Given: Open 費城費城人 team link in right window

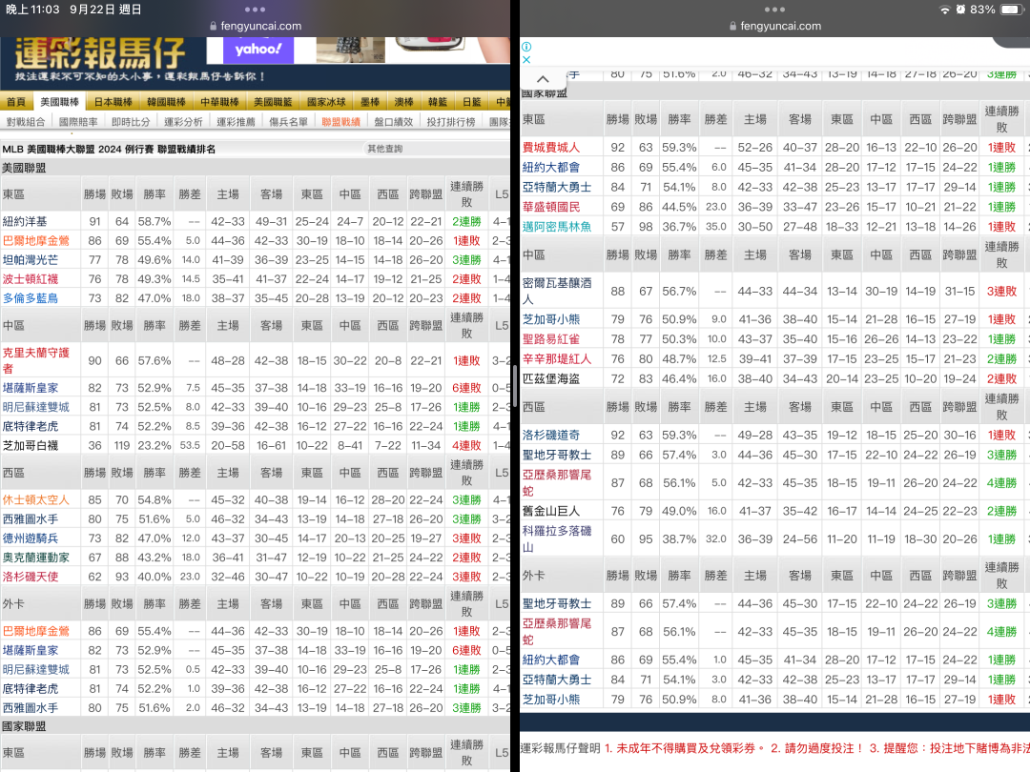Looking at the screenshot, I should point(551,147).
